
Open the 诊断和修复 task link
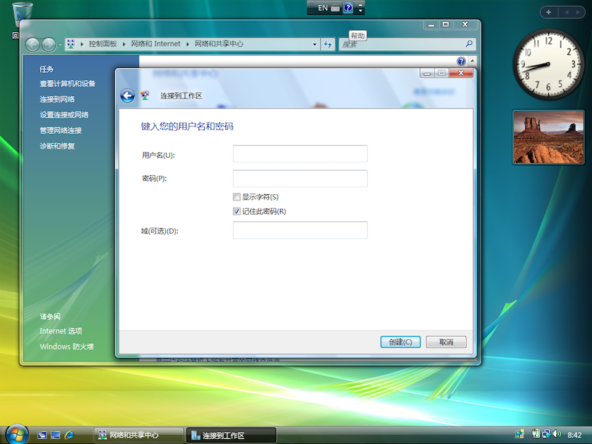57,146
